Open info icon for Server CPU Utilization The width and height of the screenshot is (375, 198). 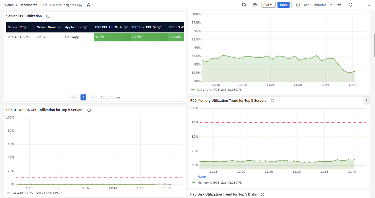48,16
